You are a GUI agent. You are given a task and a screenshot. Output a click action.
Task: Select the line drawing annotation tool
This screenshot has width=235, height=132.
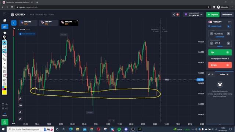(x=4, y=55)
